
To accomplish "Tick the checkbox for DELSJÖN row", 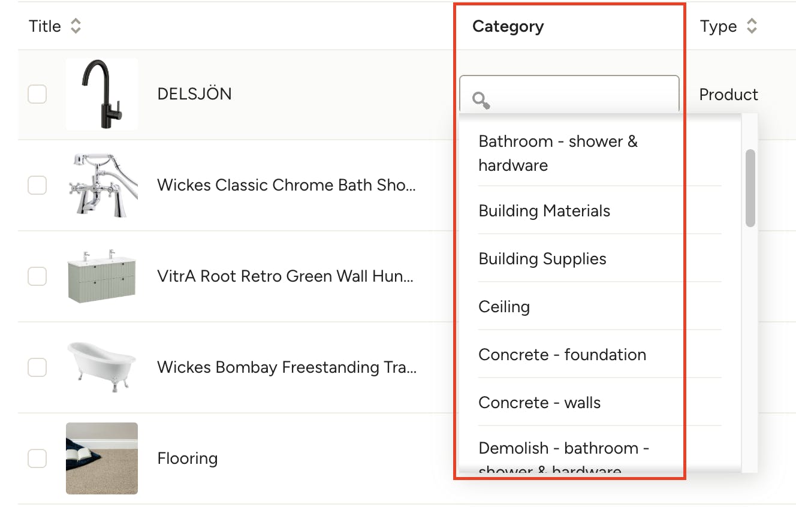I will point(37,94).
